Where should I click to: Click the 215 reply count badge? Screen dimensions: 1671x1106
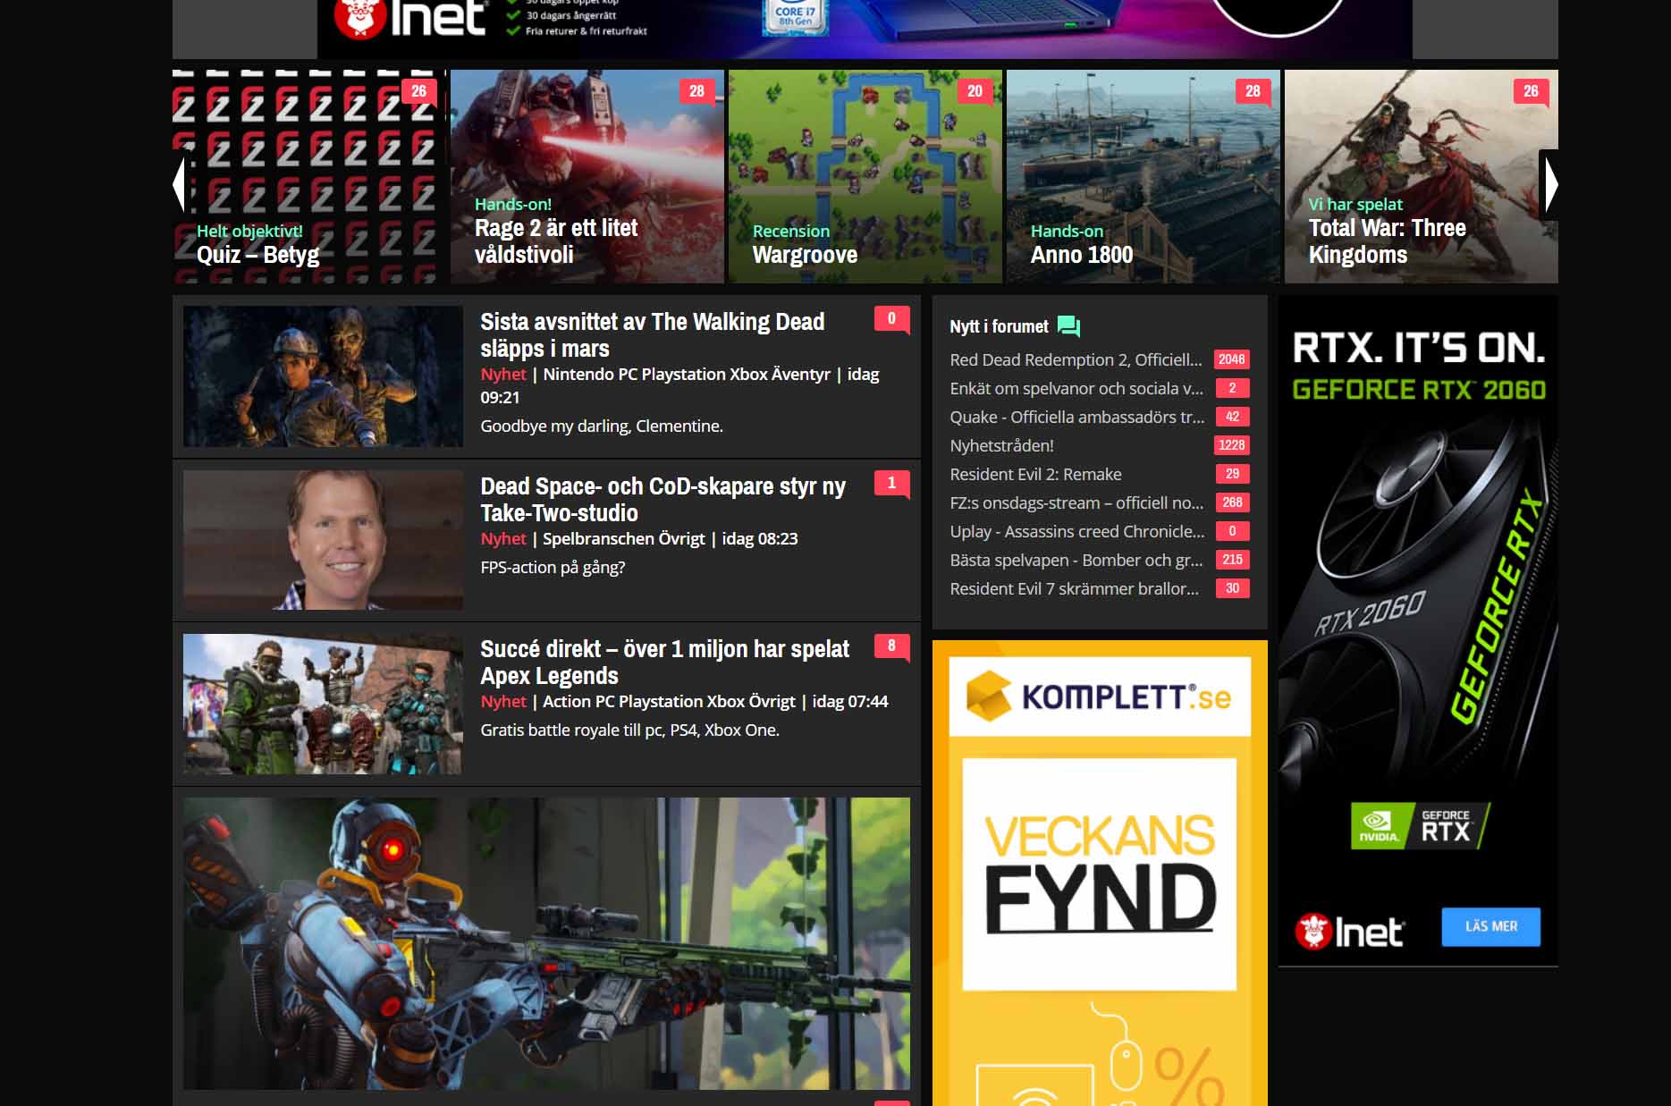1232,560
